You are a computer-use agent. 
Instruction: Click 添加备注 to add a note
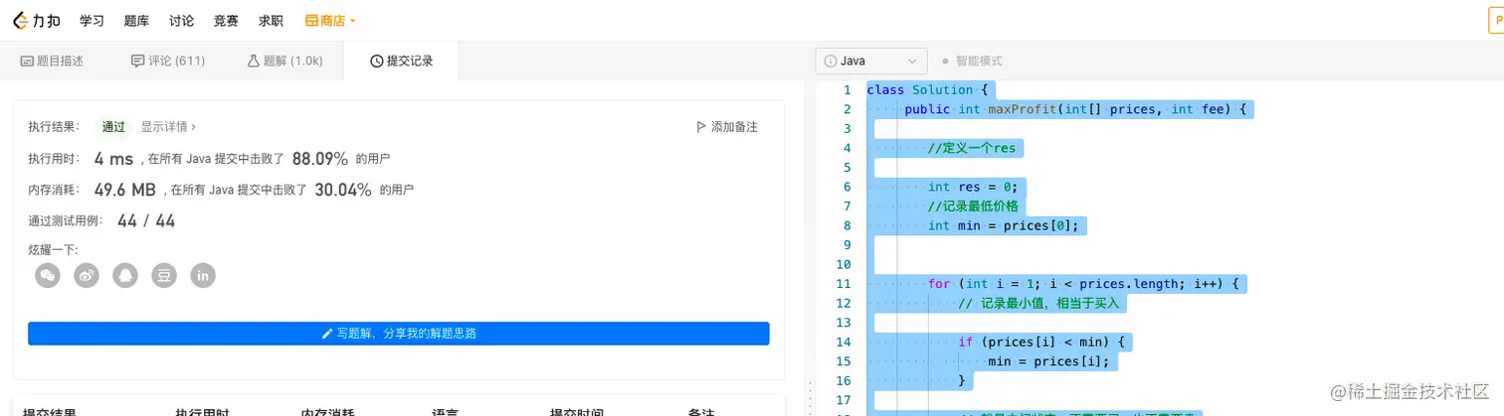coord(726,127)
